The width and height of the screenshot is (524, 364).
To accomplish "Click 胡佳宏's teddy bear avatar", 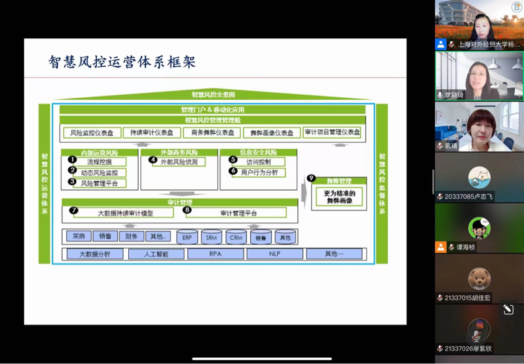I will pos(479,279).
